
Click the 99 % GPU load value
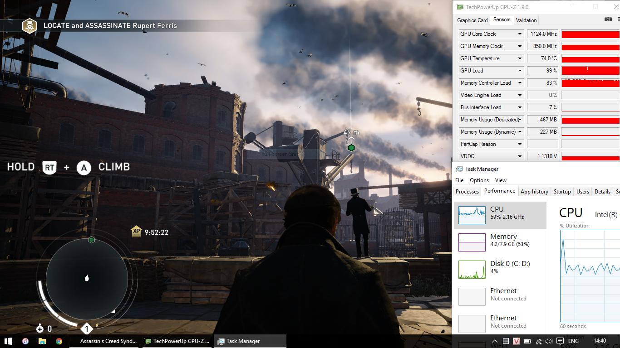542,71
